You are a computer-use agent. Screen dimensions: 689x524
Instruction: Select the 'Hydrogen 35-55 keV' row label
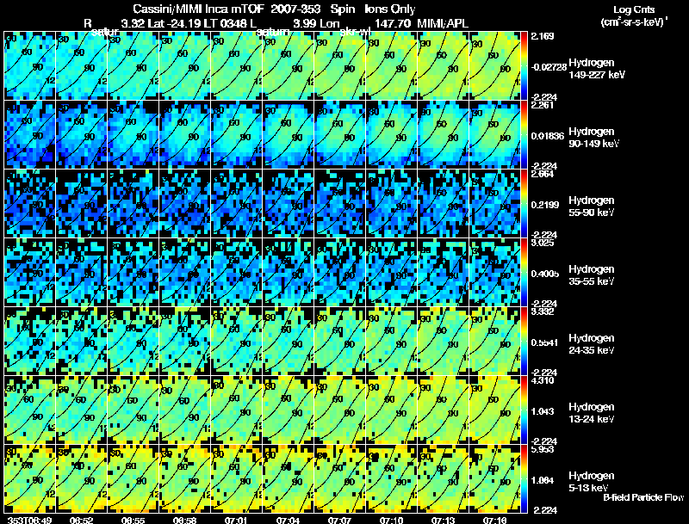click(592, 275)
